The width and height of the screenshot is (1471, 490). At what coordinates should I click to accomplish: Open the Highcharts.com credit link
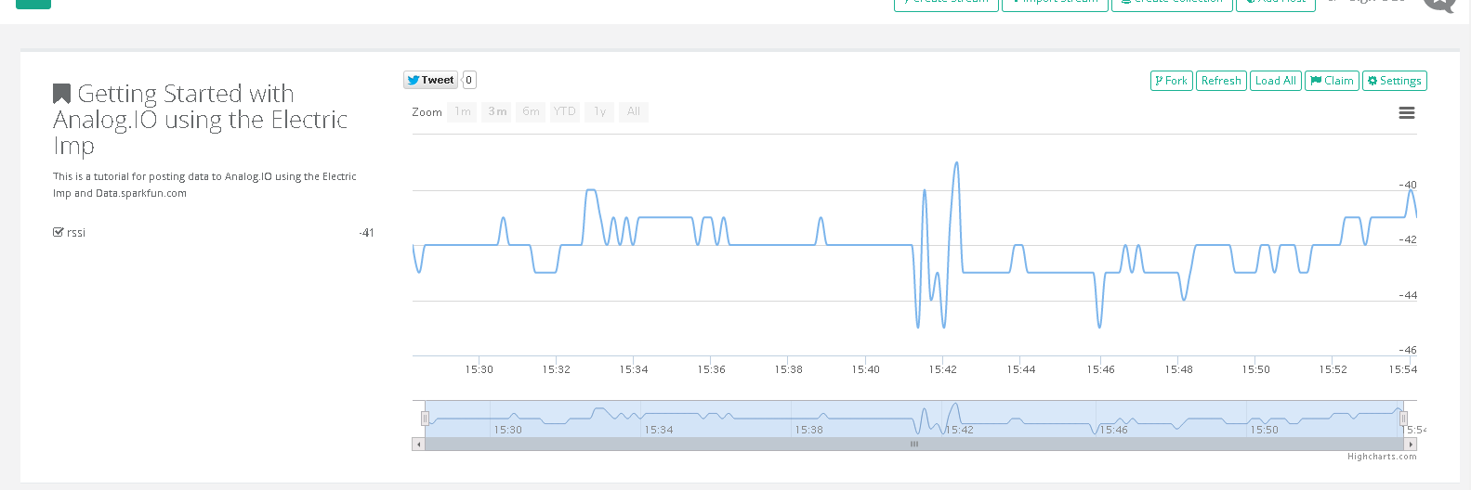click(1382, 457)
